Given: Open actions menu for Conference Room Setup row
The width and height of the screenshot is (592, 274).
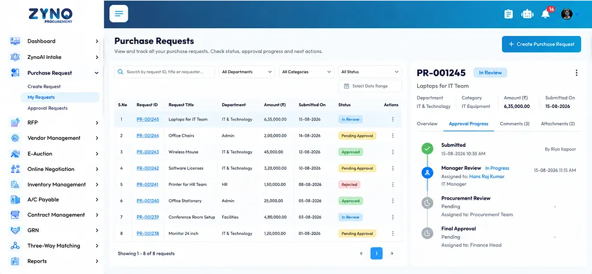Looking at the screenshot, I should click(x=393, y=217).
